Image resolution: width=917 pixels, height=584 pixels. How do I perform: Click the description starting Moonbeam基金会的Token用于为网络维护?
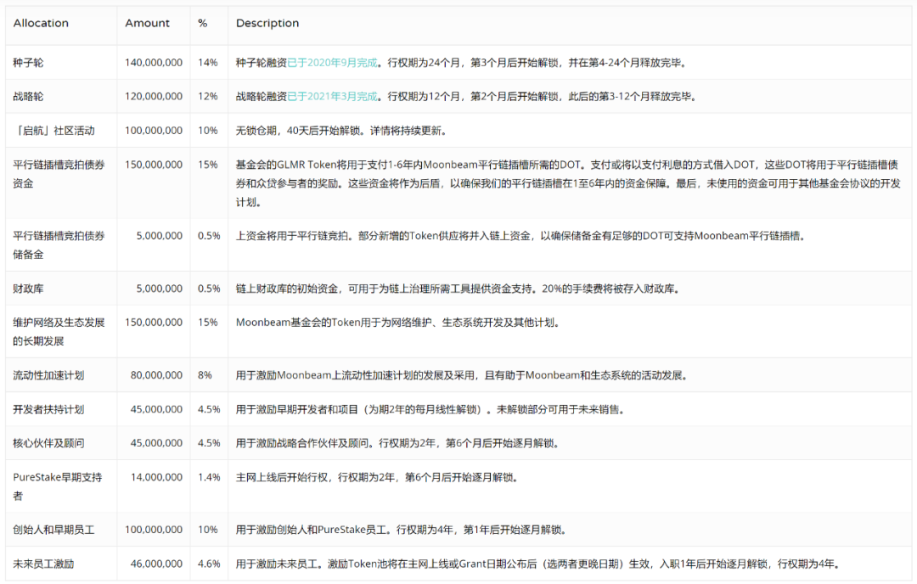[x=398, y=322]
